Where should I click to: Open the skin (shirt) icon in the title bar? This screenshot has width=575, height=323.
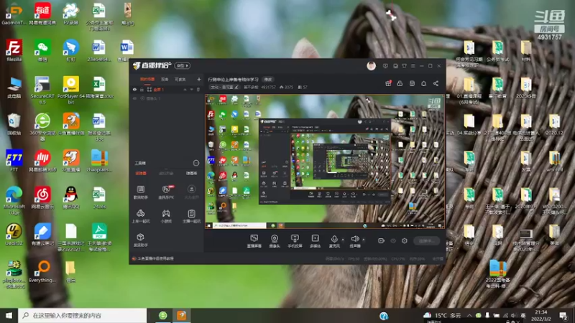[404, 66]
